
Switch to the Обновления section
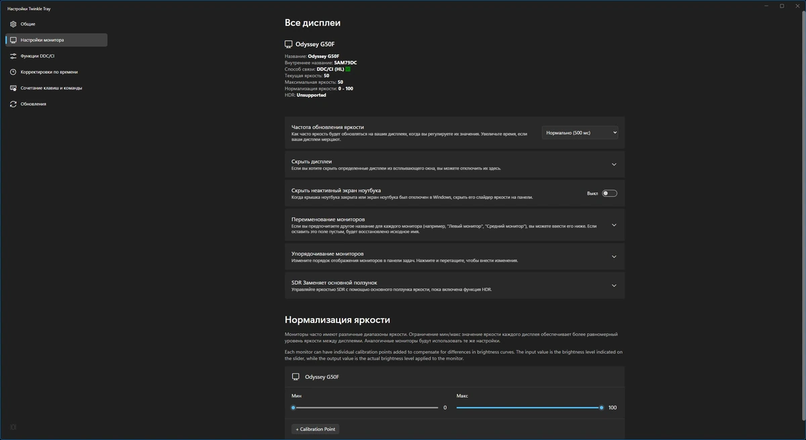click(x=56, y=104)
